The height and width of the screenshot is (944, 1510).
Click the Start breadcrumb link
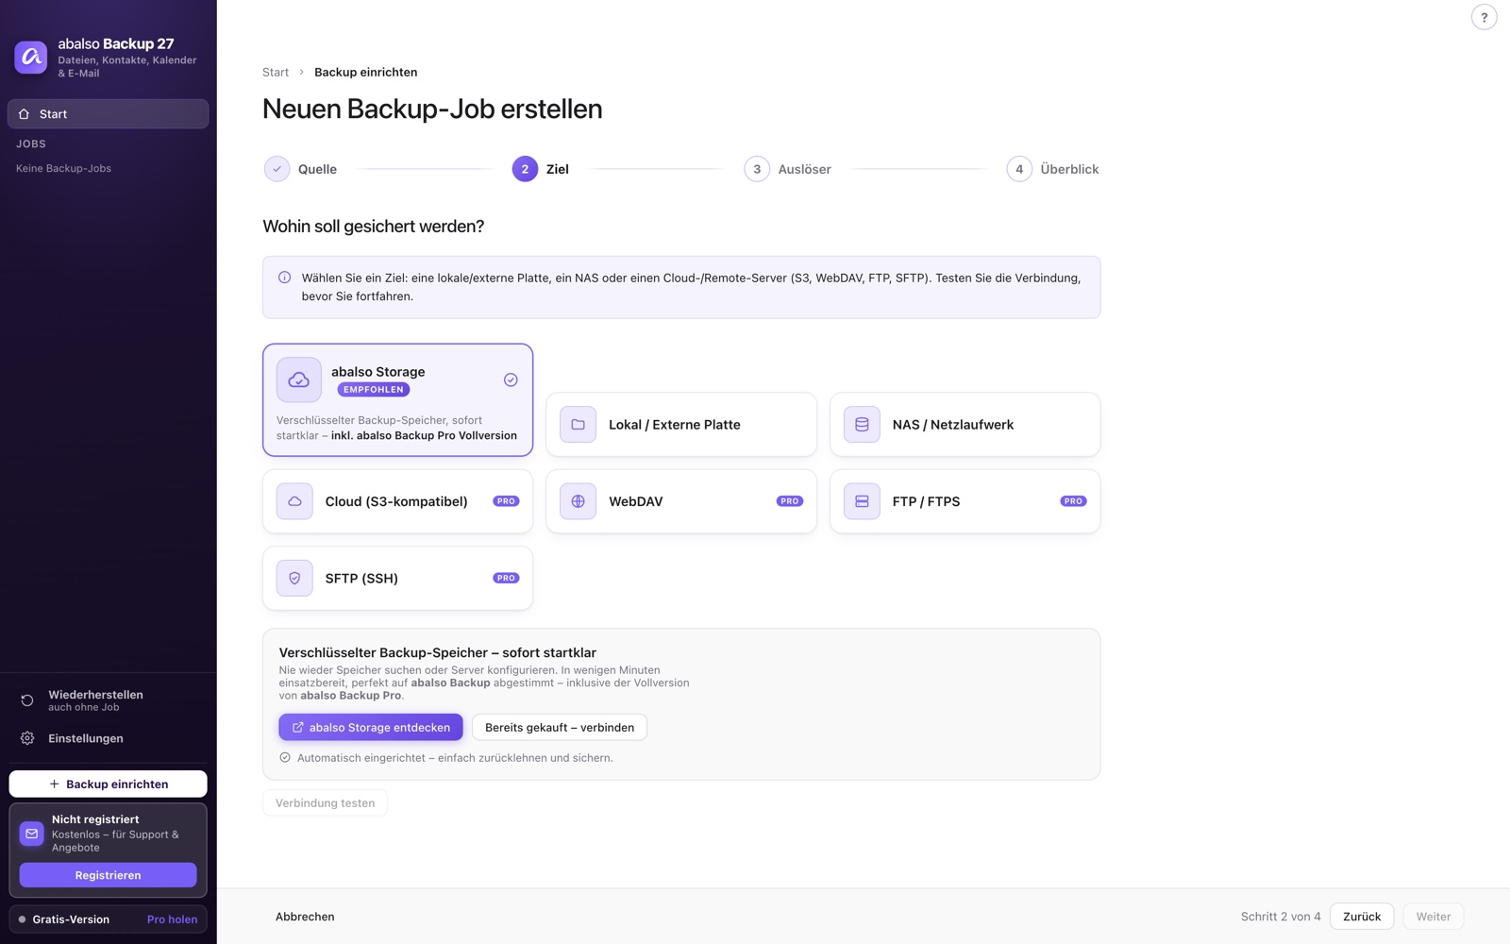point(276,72)
